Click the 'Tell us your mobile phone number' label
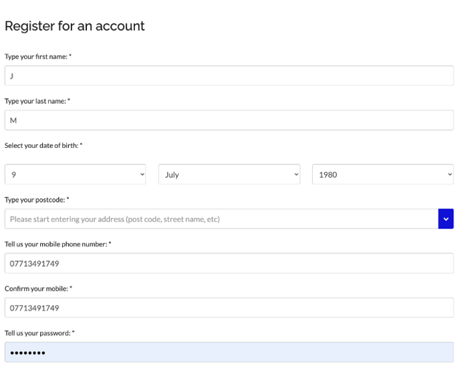 point(57,244)
